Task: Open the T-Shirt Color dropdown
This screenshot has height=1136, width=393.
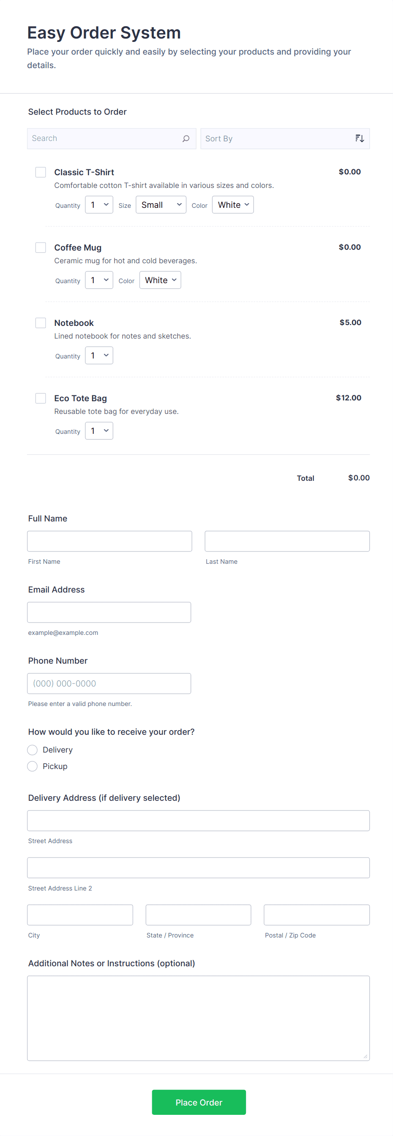Action: tap(232, 204)
